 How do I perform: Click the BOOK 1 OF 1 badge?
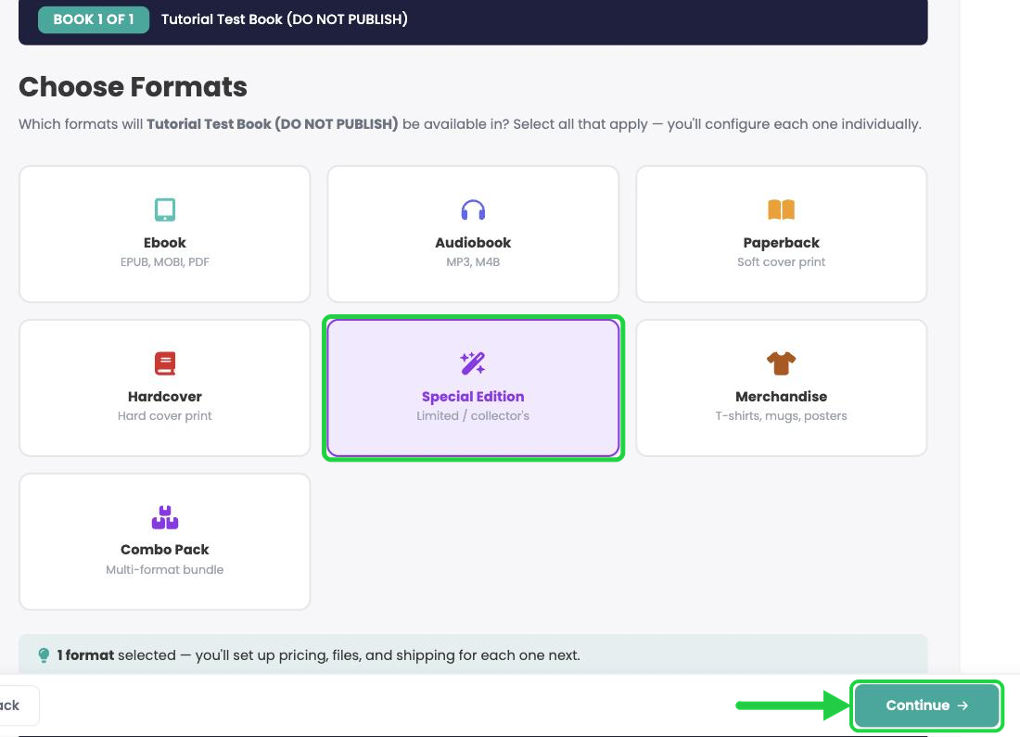point(94,19)
